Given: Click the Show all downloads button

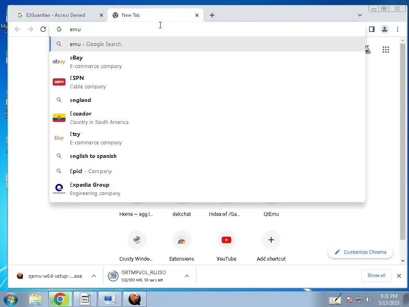Looking at the screenshot, I should point(376,275).
